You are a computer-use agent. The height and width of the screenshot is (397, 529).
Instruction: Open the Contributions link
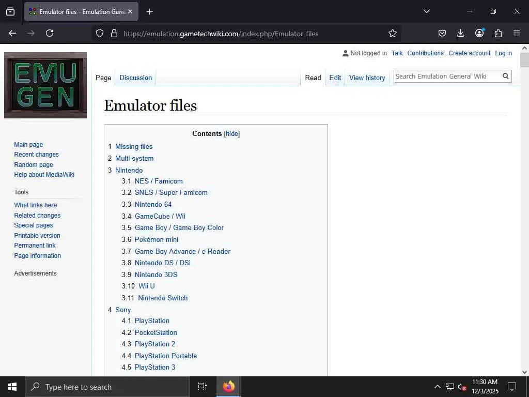[x=426, y=53]
